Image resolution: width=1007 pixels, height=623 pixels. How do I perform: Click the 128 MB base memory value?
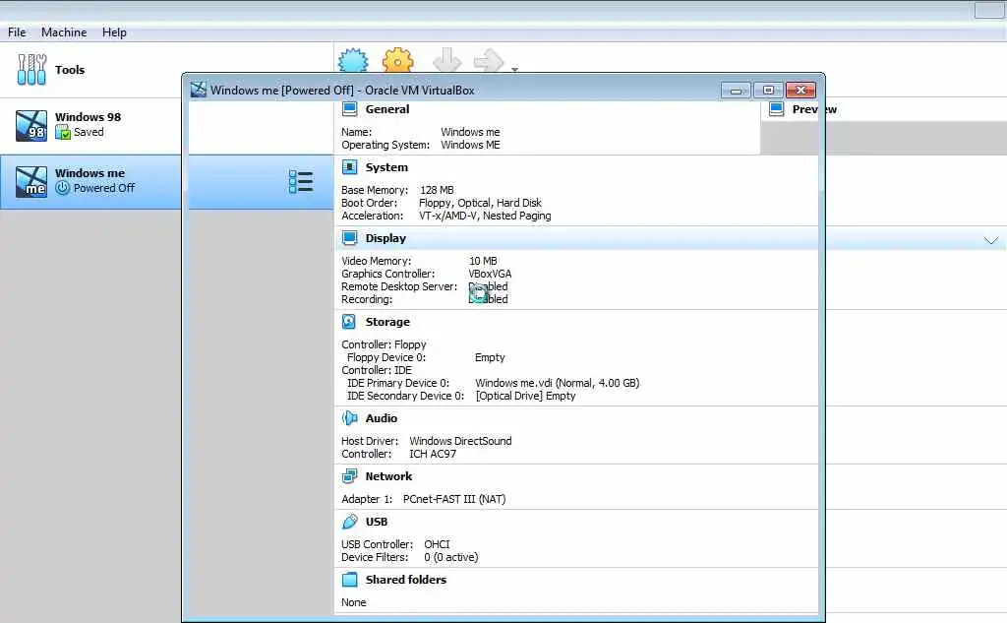pos(437,190)
